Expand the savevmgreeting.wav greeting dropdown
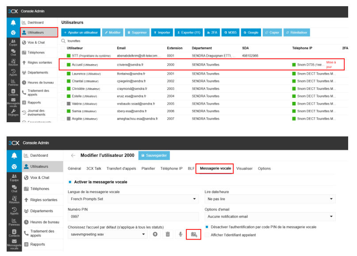This screenshot has height=256, width=357. (x=107, y=234)
